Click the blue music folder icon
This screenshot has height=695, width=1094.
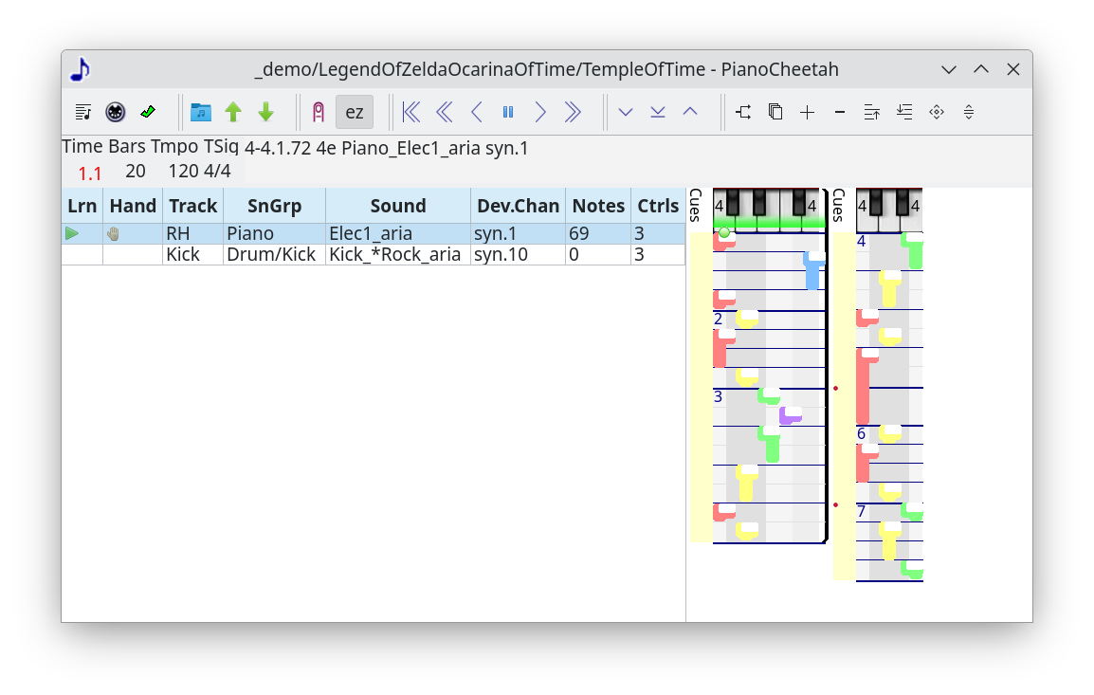pos(201,112)
